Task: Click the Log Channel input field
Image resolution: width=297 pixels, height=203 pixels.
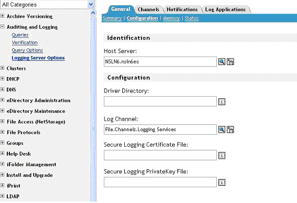Action: pos(160,130)
